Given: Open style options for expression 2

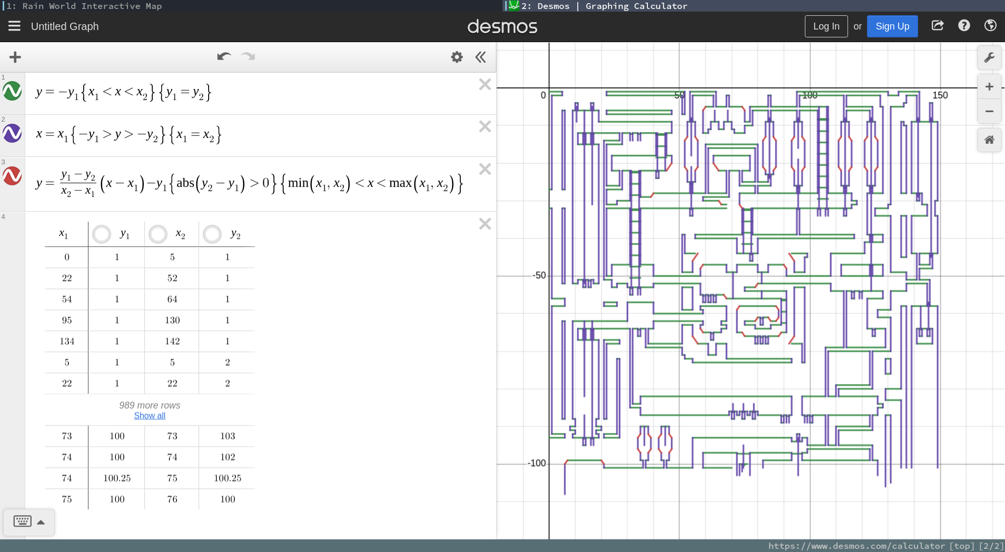Looking at the screenshot, I should tap(12, 133).
